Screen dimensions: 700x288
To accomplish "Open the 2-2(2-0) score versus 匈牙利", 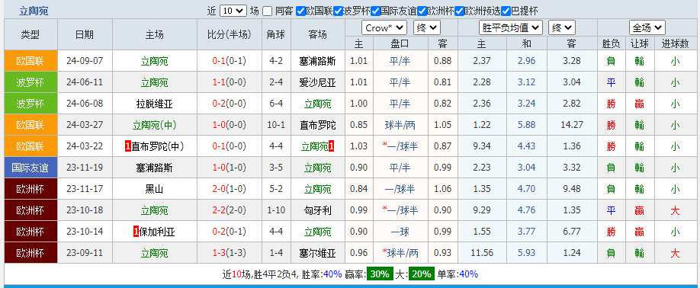I will pos(229,210).
